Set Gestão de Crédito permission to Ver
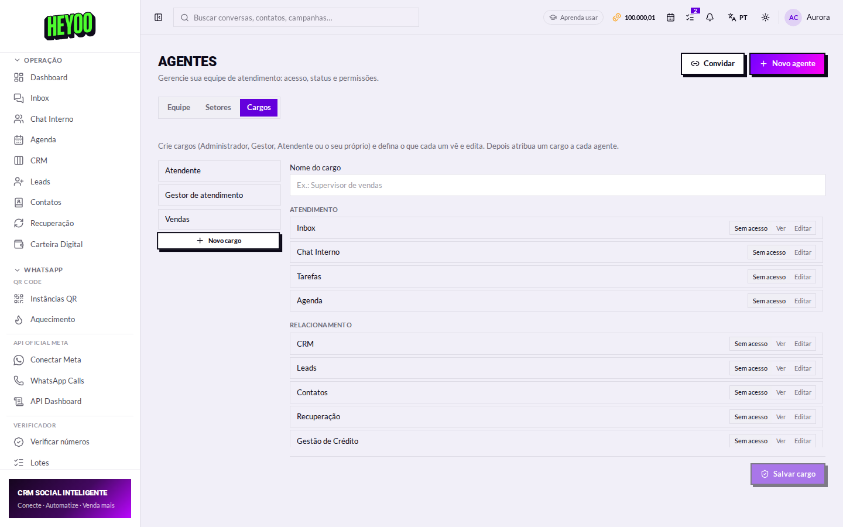This screenshot has height=527, width=843. 780,441
